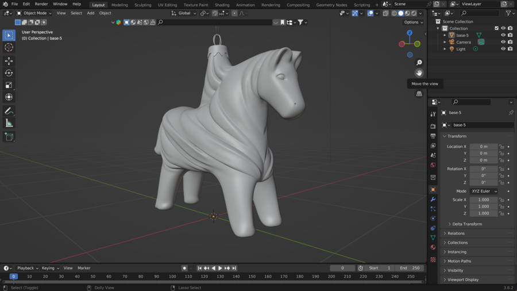The height and width of the screenshot is (291, 517).
Task: Hide base-5 object in viewport via eye icon
Action: pyautogui.click(x=503, y=35)
